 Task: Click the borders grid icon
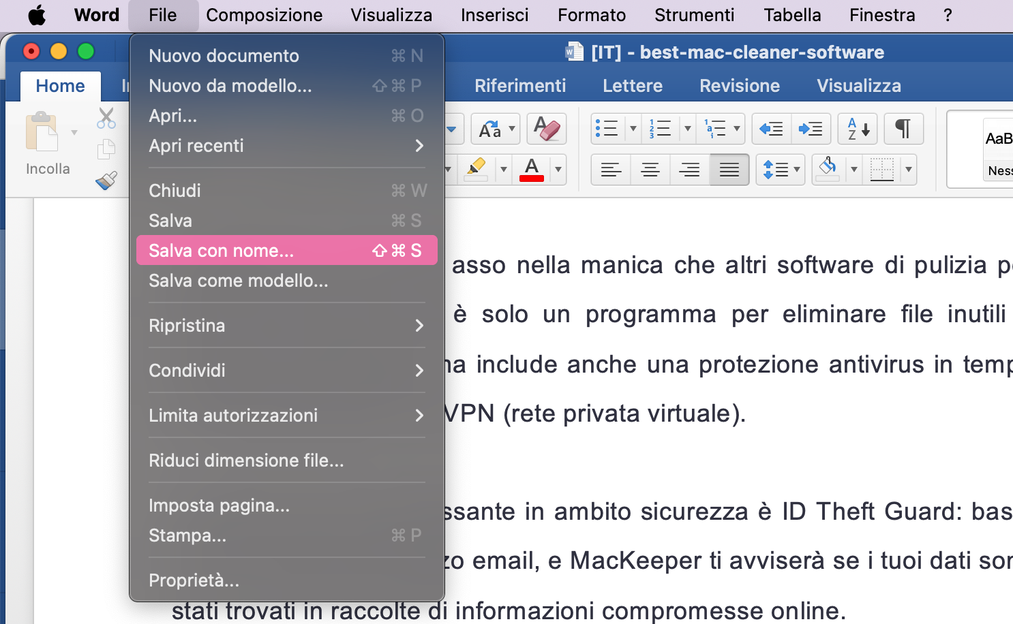coord(881,169)
